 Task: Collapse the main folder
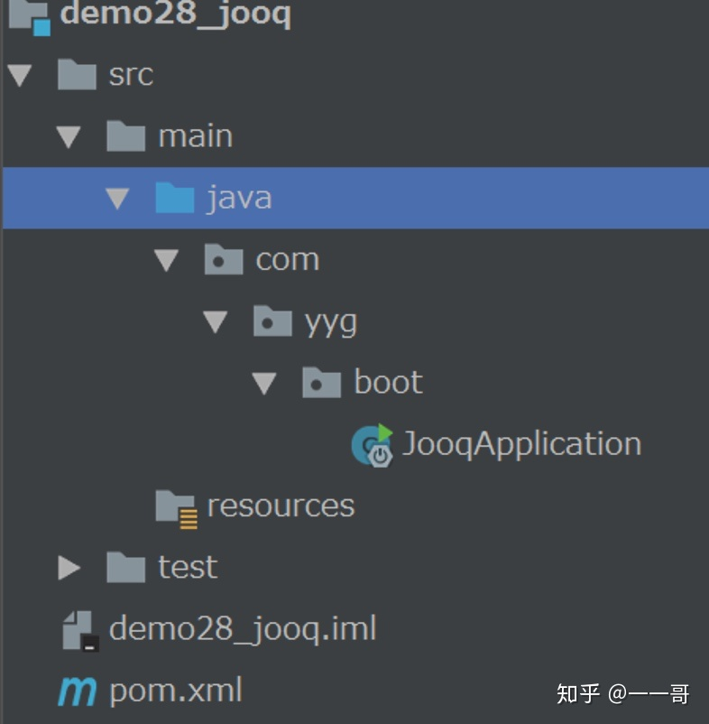click(x=69, y=135)
